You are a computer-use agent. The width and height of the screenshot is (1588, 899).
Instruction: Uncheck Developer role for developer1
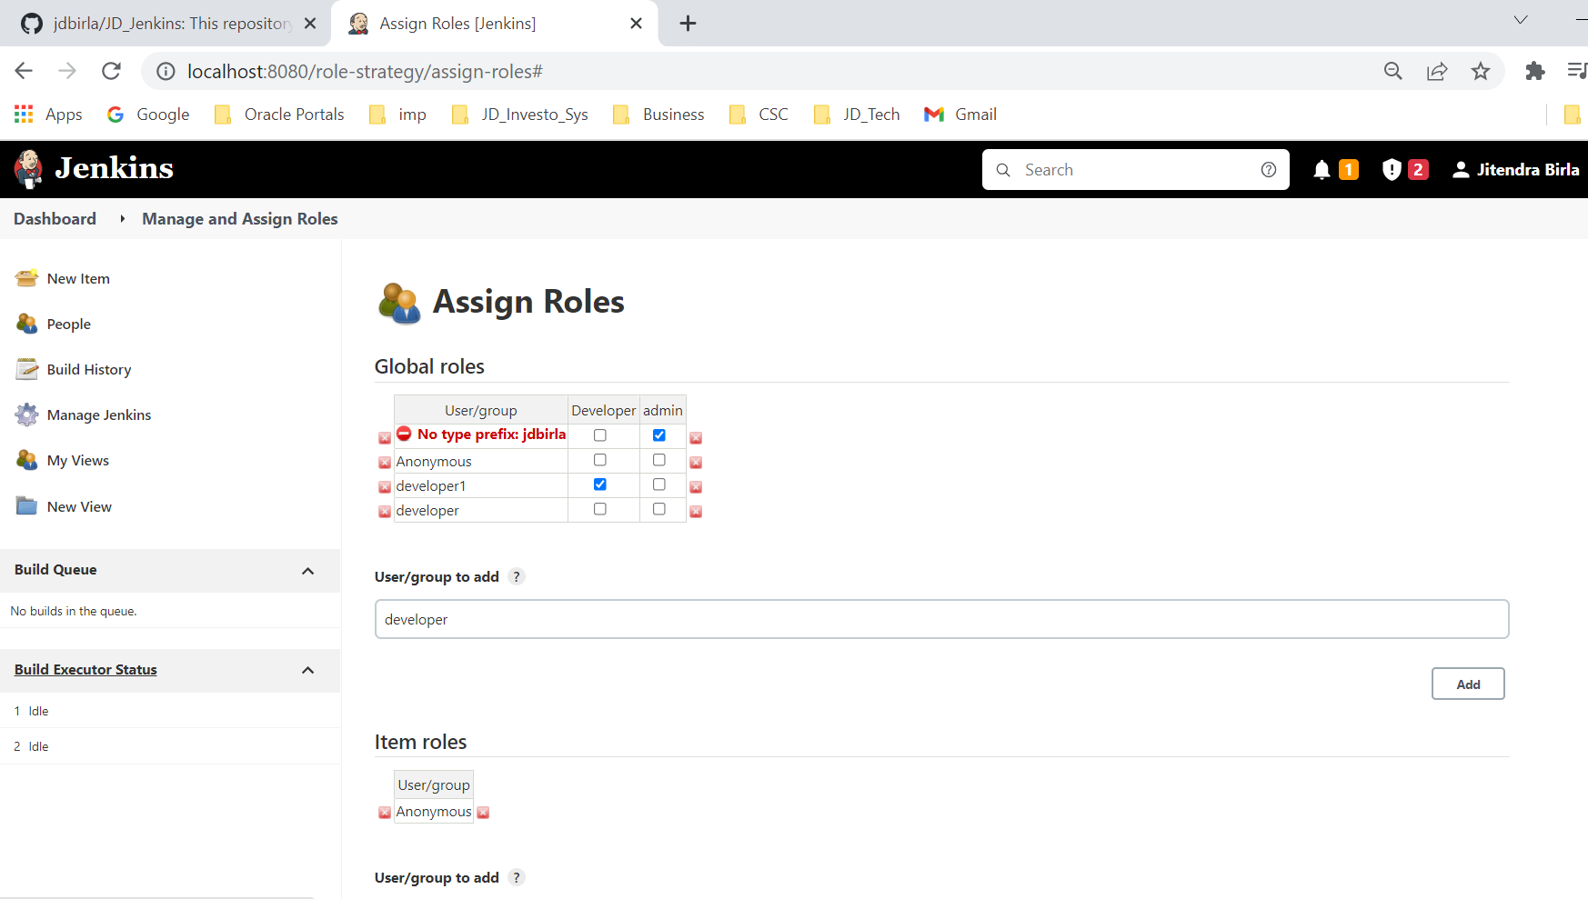click(x=600, y=484)
